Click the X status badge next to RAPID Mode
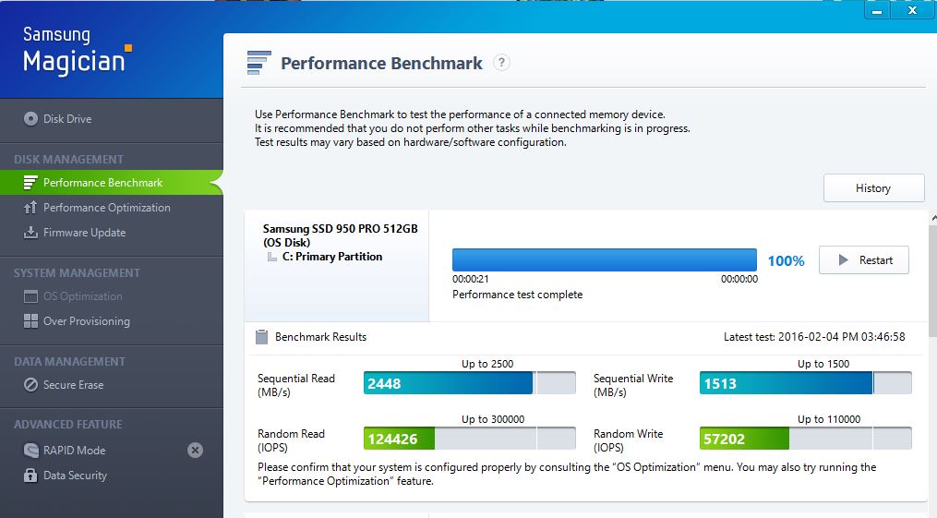 click(195, 451)
